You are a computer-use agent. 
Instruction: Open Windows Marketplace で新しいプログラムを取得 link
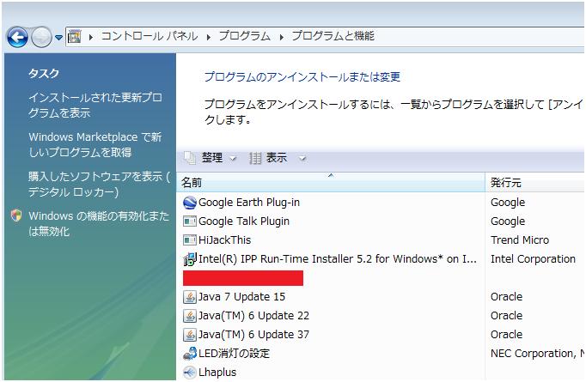95,144
